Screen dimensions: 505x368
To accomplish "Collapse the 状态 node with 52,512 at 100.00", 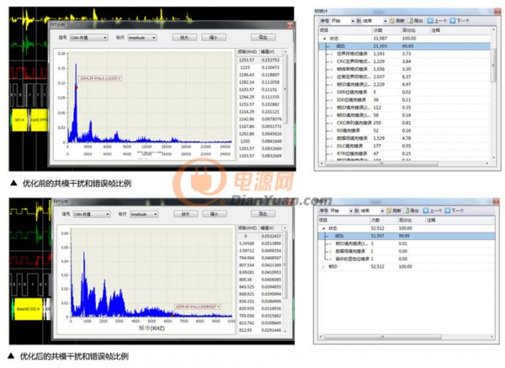I will tap(324, 228).
